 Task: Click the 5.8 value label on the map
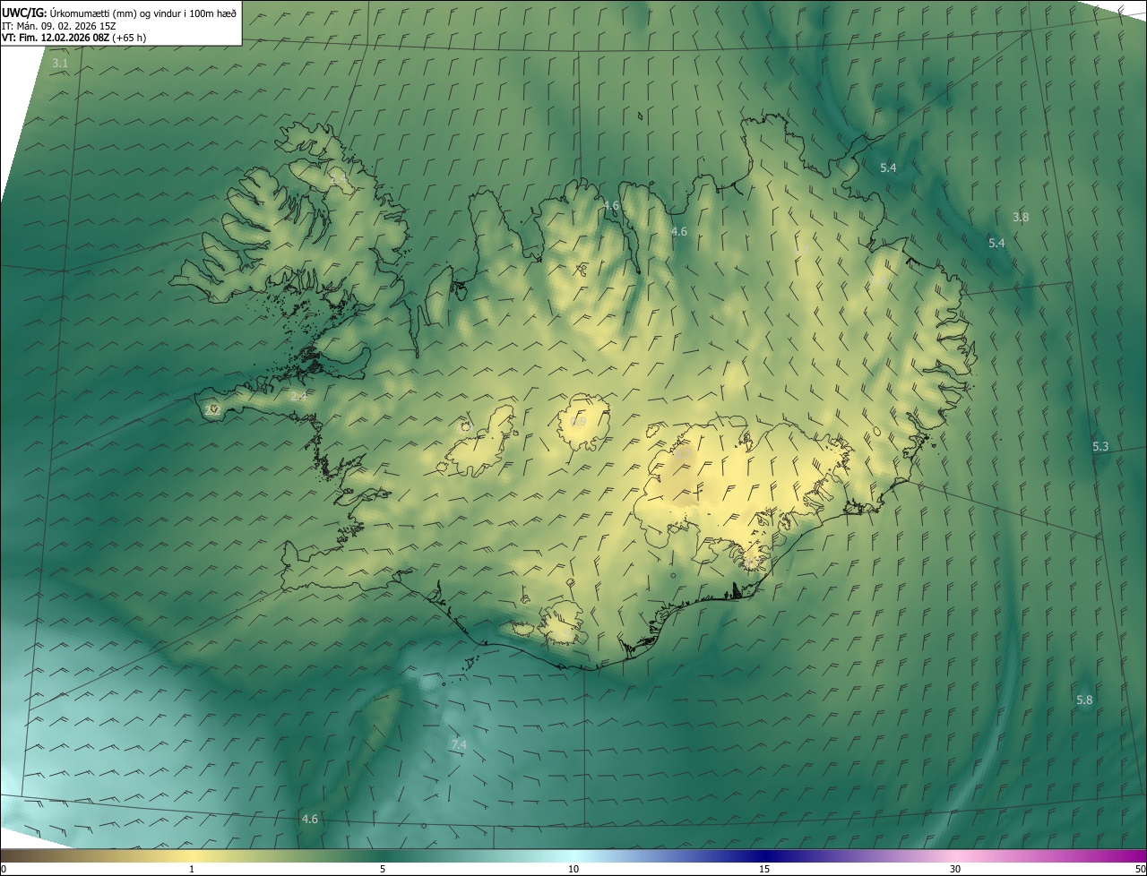1084,700
